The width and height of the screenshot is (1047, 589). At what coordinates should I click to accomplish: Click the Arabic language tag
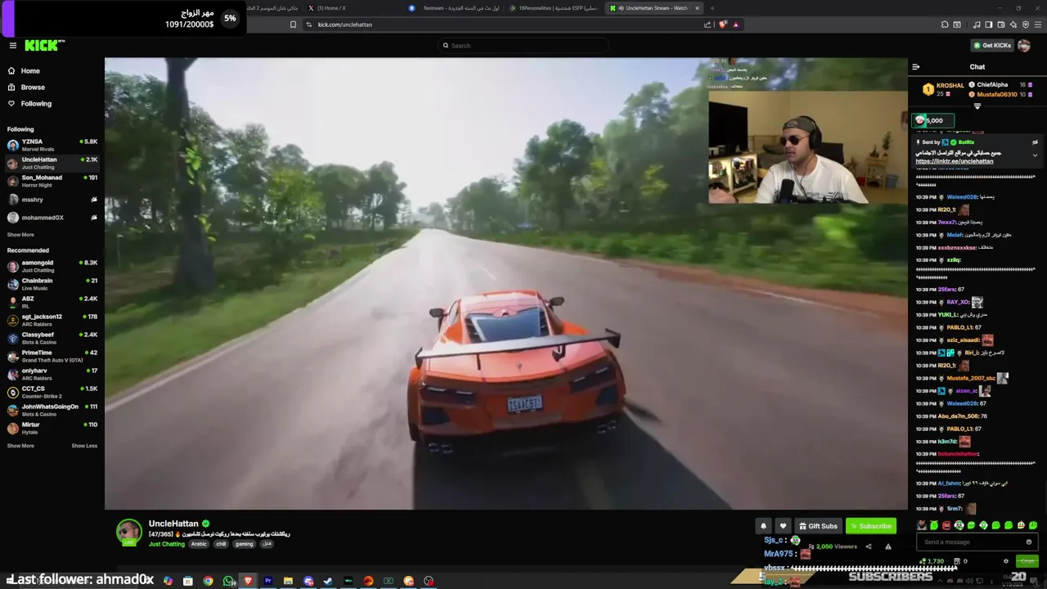[199, 544]
